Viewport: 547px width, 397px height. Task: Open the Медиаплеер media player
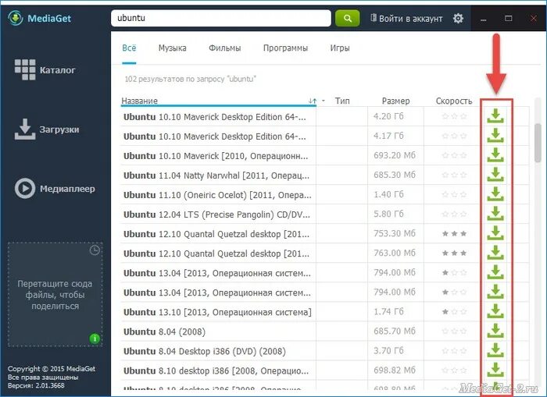(55, 189)
